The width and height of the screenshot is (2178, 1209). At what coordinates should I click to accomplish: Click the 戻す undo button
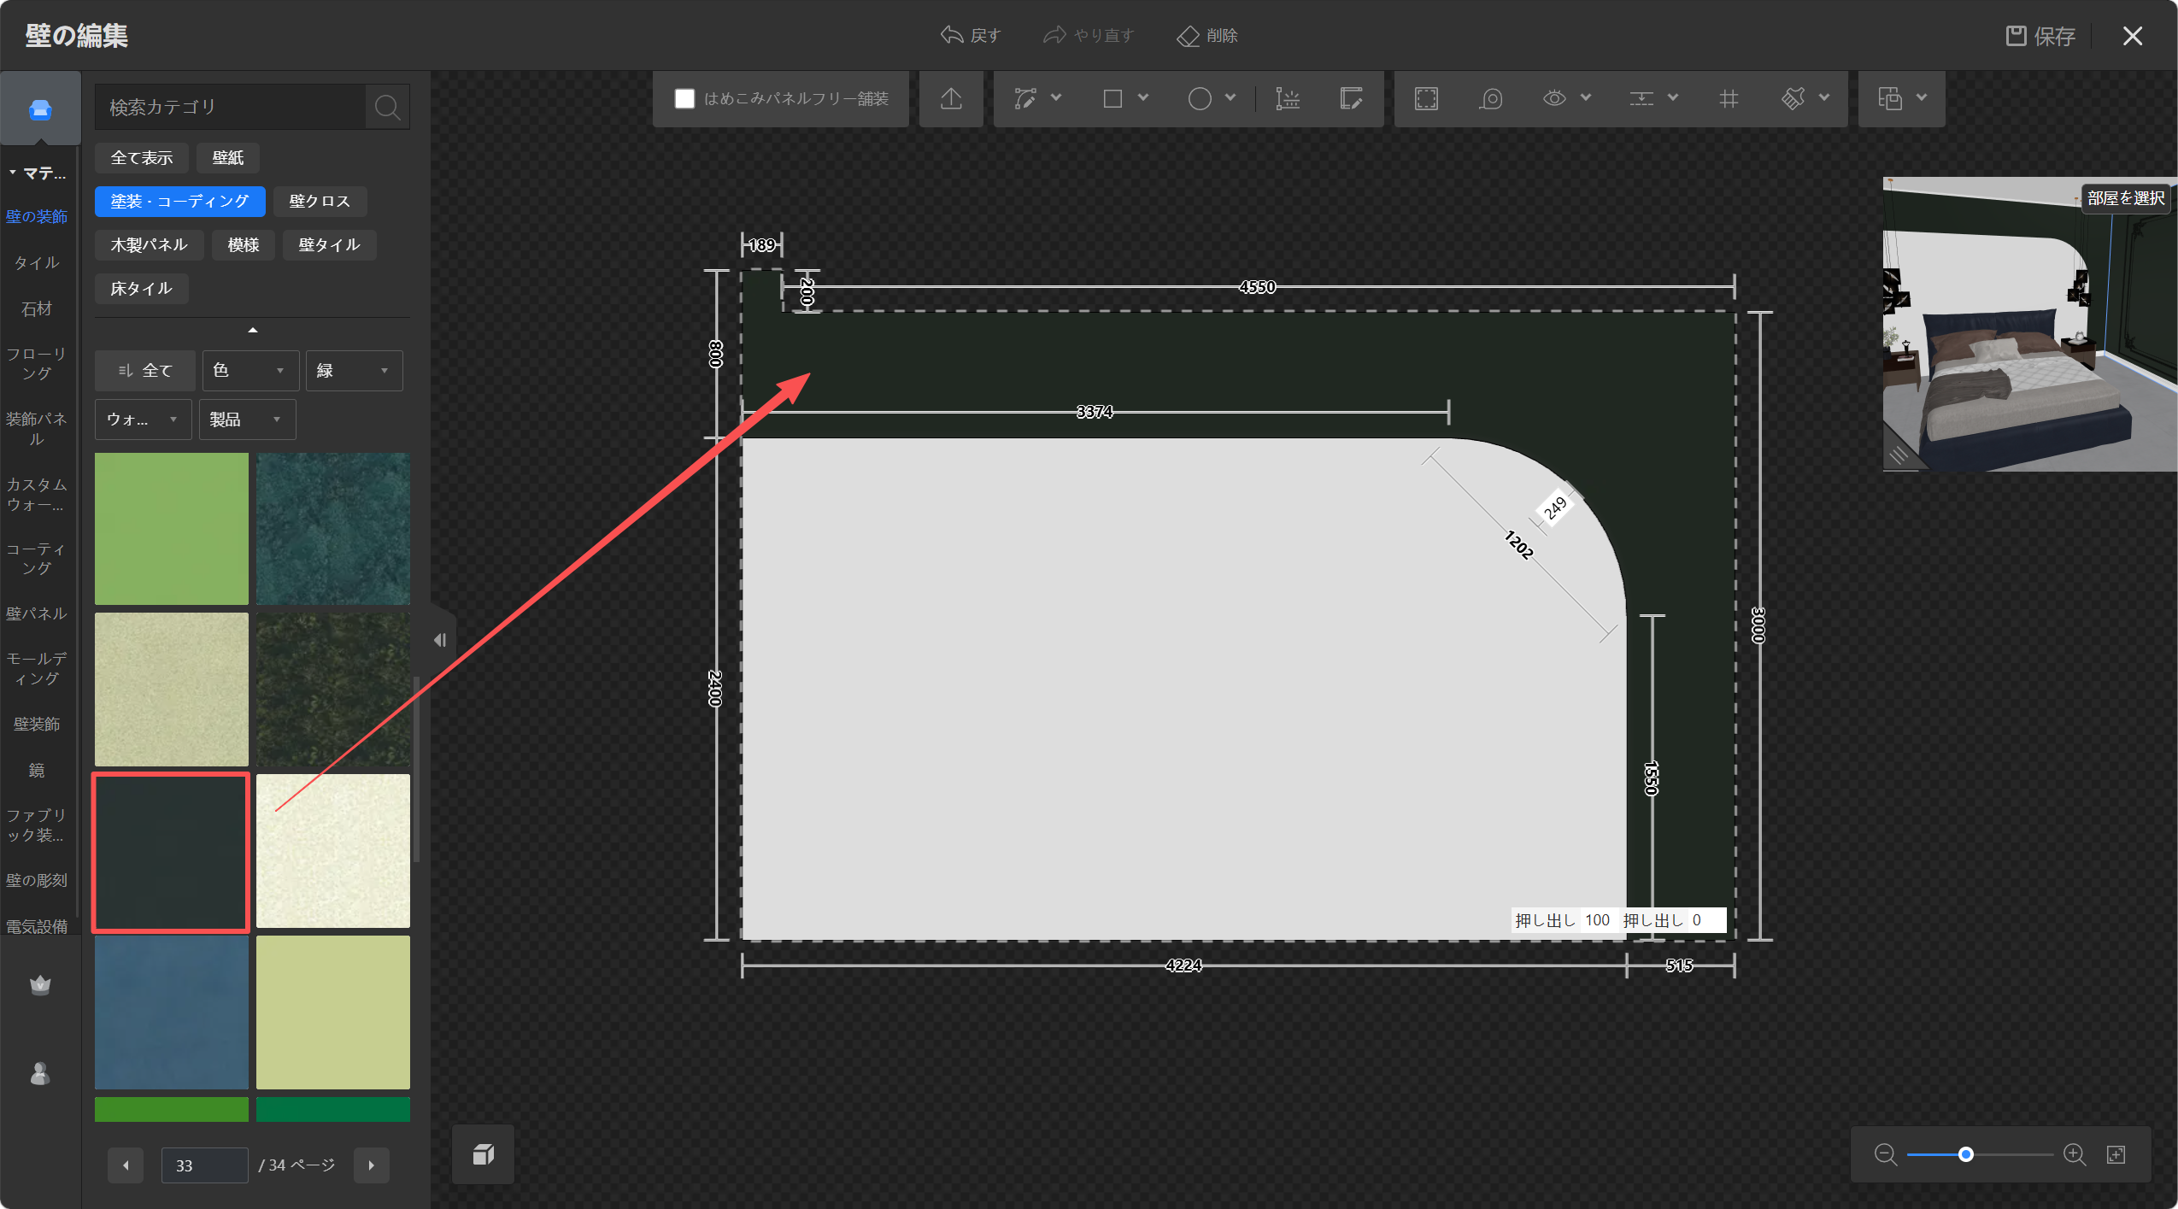click(x=971, y=36)
